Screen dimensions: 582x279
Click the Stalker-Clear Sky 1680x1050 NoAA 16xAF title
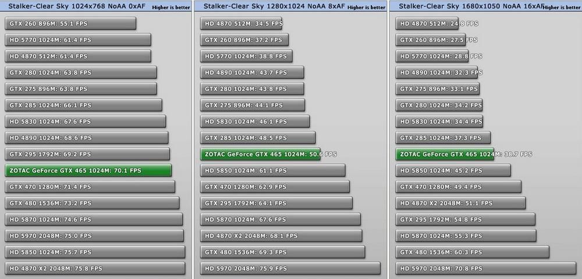coord(472,6)
